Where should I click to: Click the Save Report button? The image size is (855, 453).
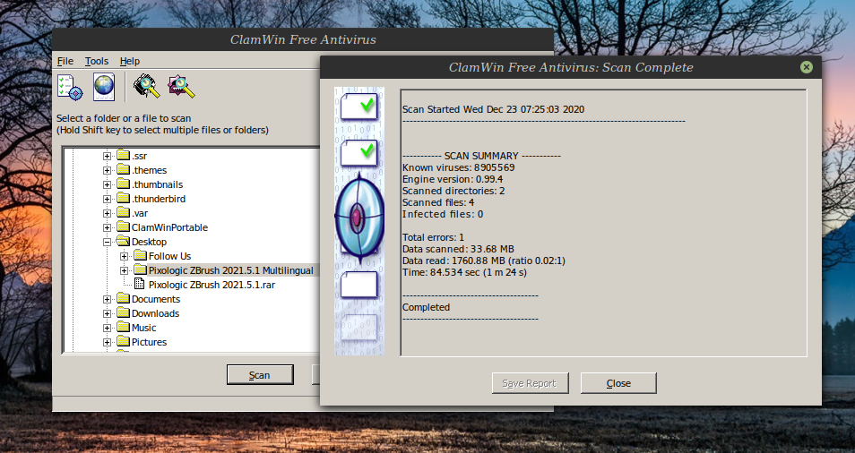click(x=530, y=383)
